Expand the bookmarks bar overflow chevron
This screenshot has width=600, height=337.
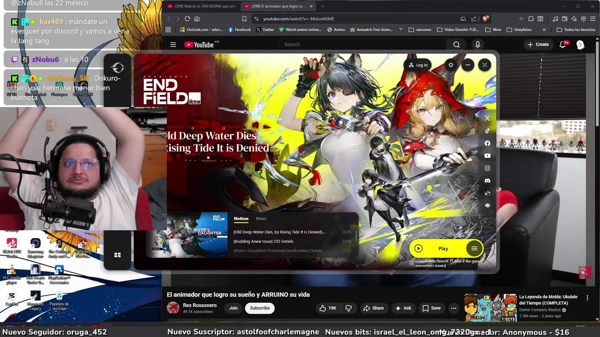point(544,29)
